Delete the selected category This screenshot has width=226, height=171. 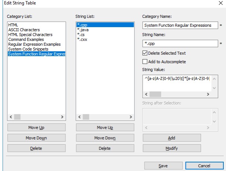click(36, 148)
